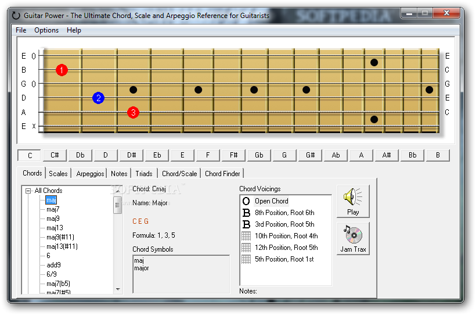Click blue finger marker 2 on fretboard
476x315 pixels.
pyautogui.click(x=98, y=98)
